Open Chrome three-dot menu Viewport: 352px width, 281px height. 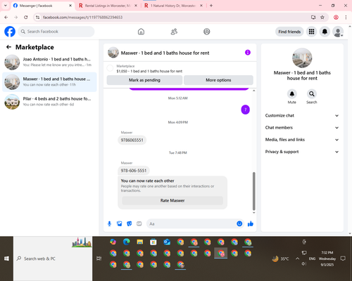tap(346, 18)
